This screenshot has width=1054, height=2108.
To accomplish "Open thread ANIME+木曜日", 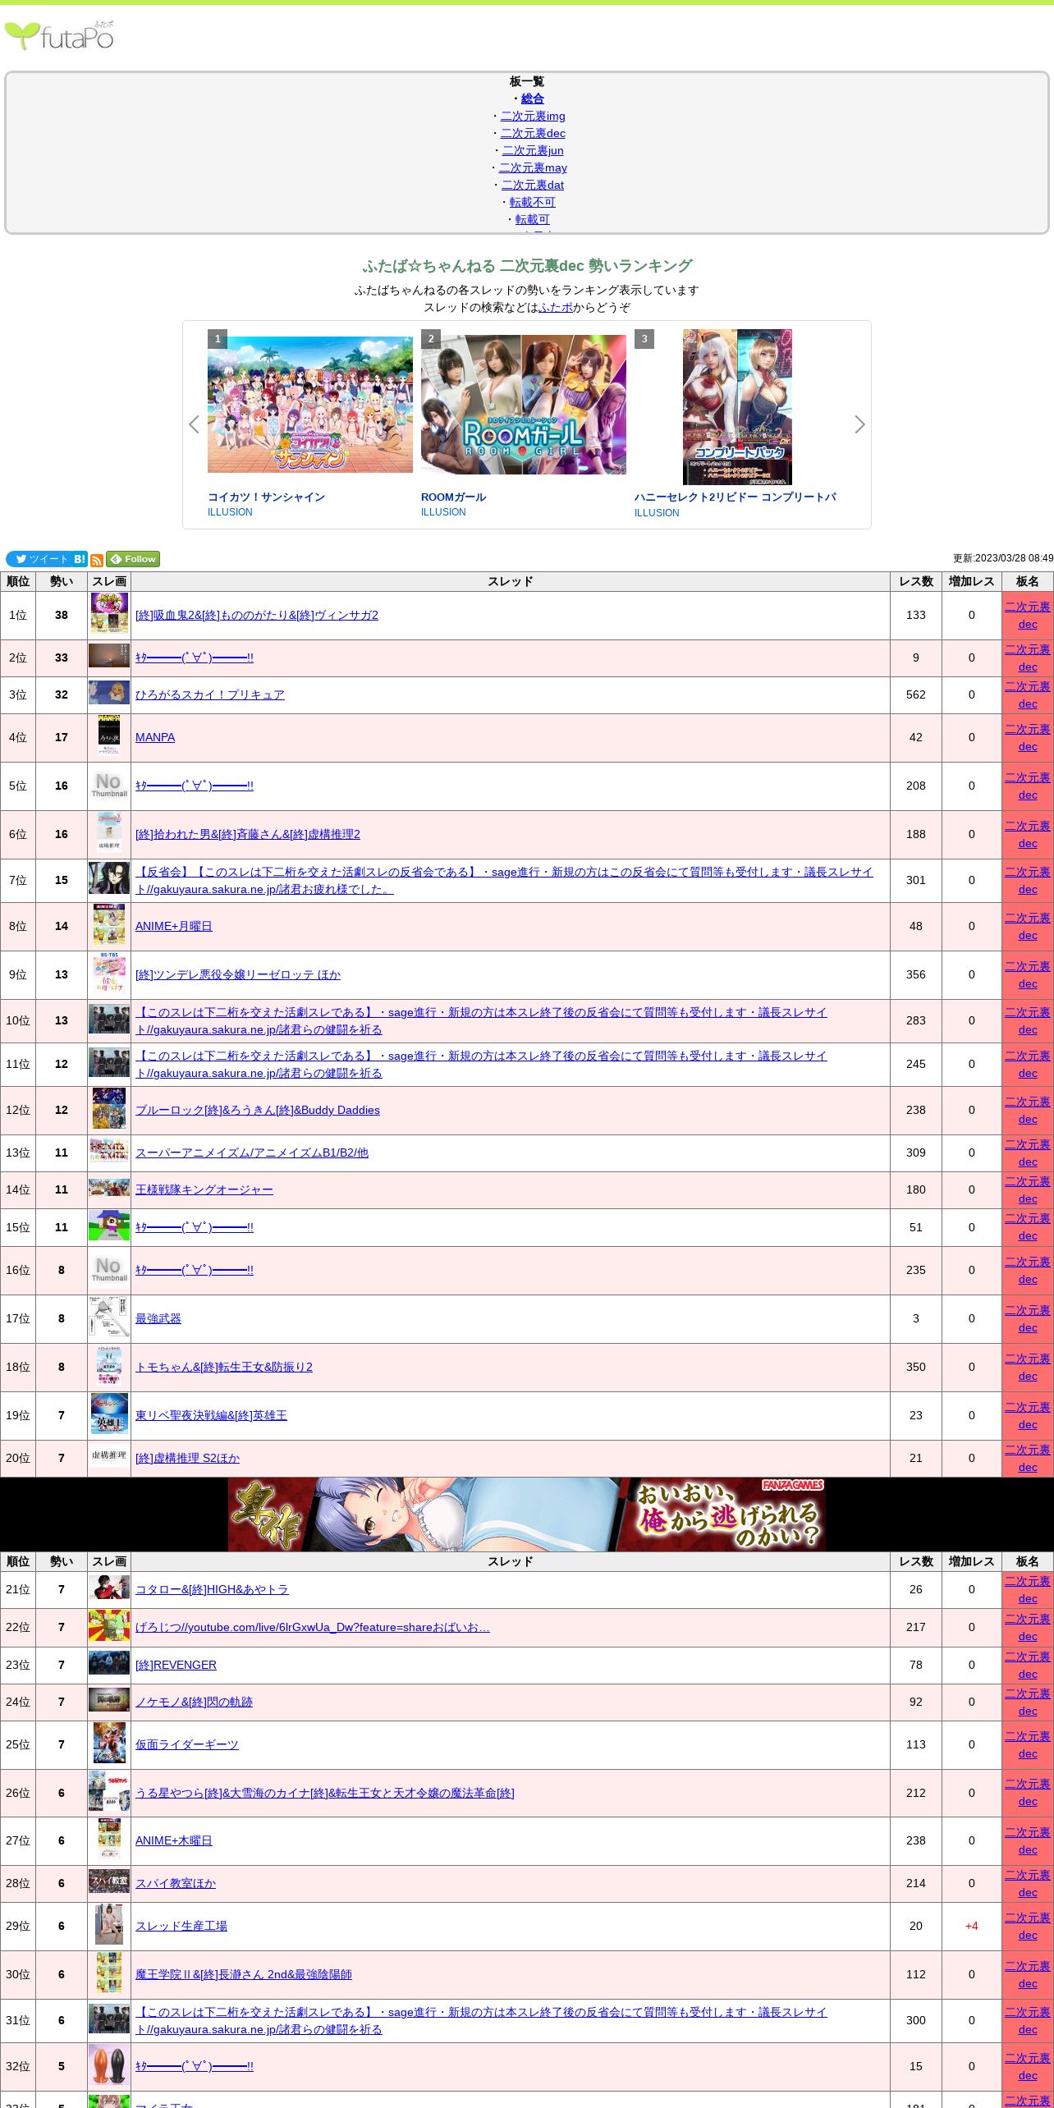I will tap(174, 1840).
